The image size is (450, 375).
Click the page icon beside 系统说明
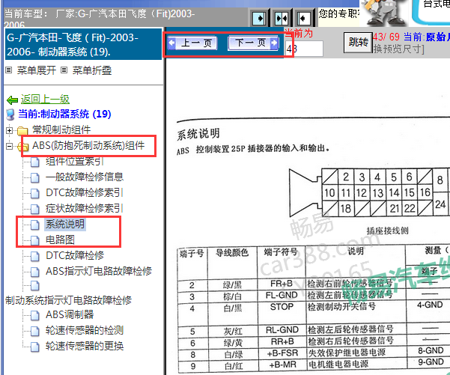coord(35,225)
